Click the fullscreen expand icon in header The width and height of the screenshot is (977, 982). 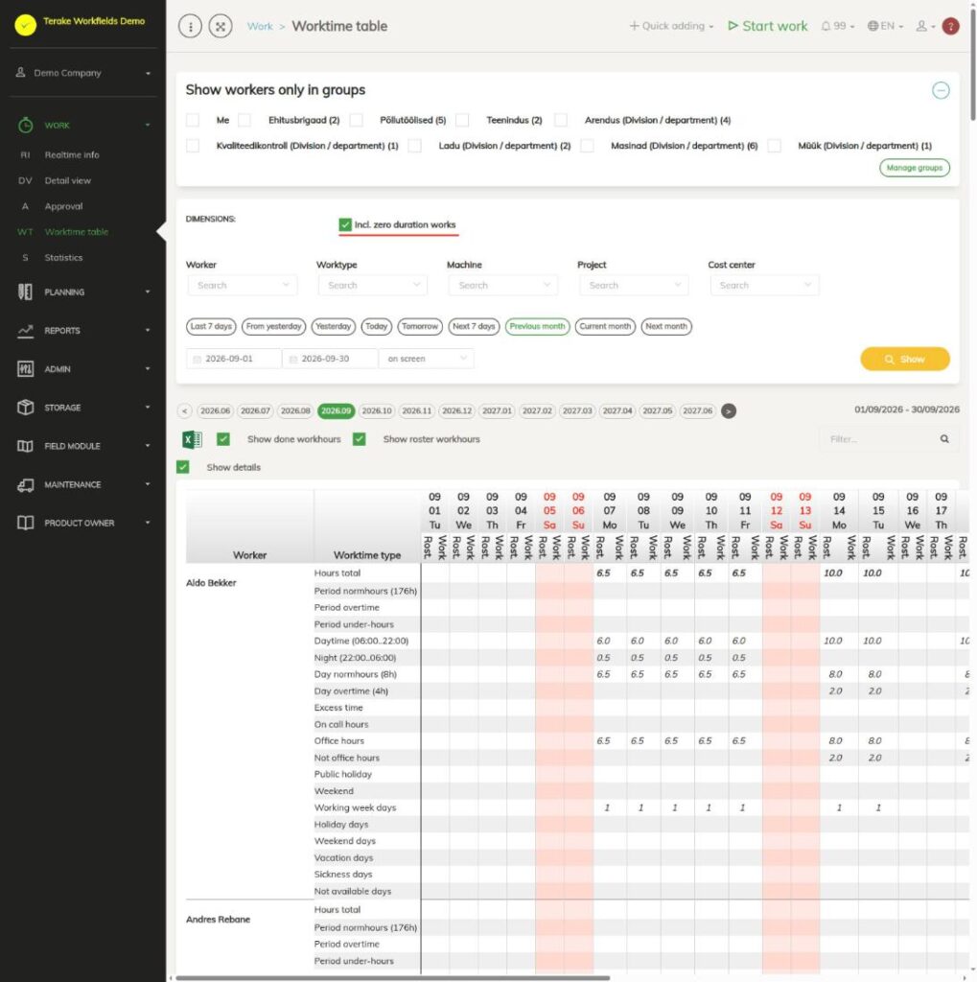click(x=221, y=26)
